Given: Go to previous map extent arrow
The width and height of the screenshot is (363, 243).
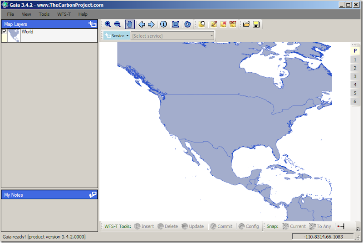Looking at the screenshot, I should pyautogui.click(x=142, y=25).
